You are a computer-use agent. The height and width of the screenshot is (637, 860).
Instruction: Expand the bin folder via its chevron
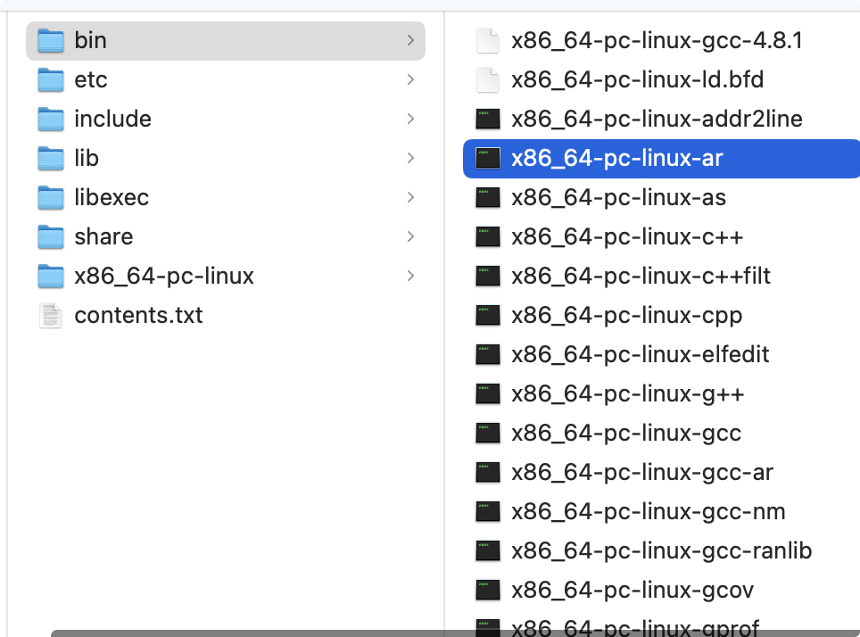click(410, 40)
